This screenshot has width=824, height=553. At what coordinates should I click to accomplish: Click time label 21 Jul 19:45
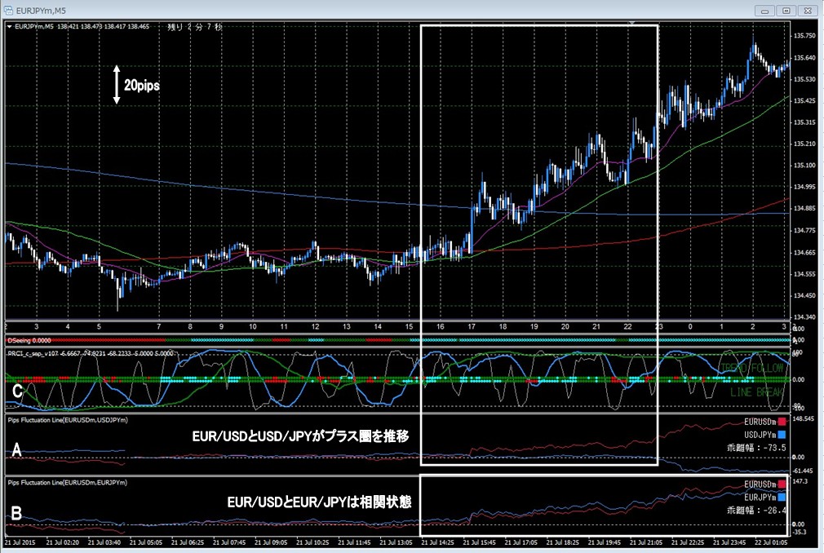[605, 542]
